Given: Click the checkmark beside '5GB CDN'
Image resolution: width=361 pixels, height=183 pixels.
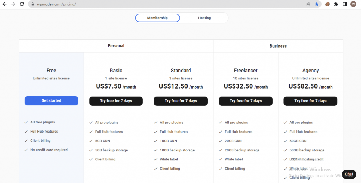Looking at the screenshot, I should (x=91, y=141).
